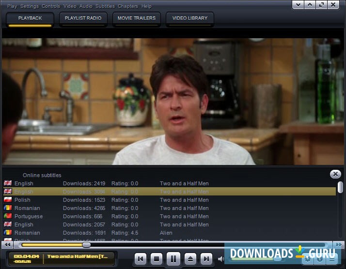Select the 'Downloads: 2057' English entry

click(170, 224)
